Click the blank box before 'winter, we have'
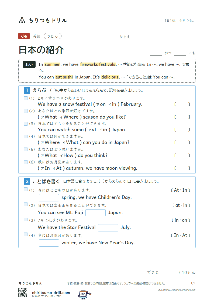 [49, 243]
